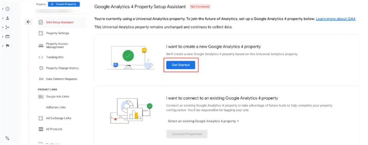
Task: Open Google Ads Links page
Action: pos(57,96)
